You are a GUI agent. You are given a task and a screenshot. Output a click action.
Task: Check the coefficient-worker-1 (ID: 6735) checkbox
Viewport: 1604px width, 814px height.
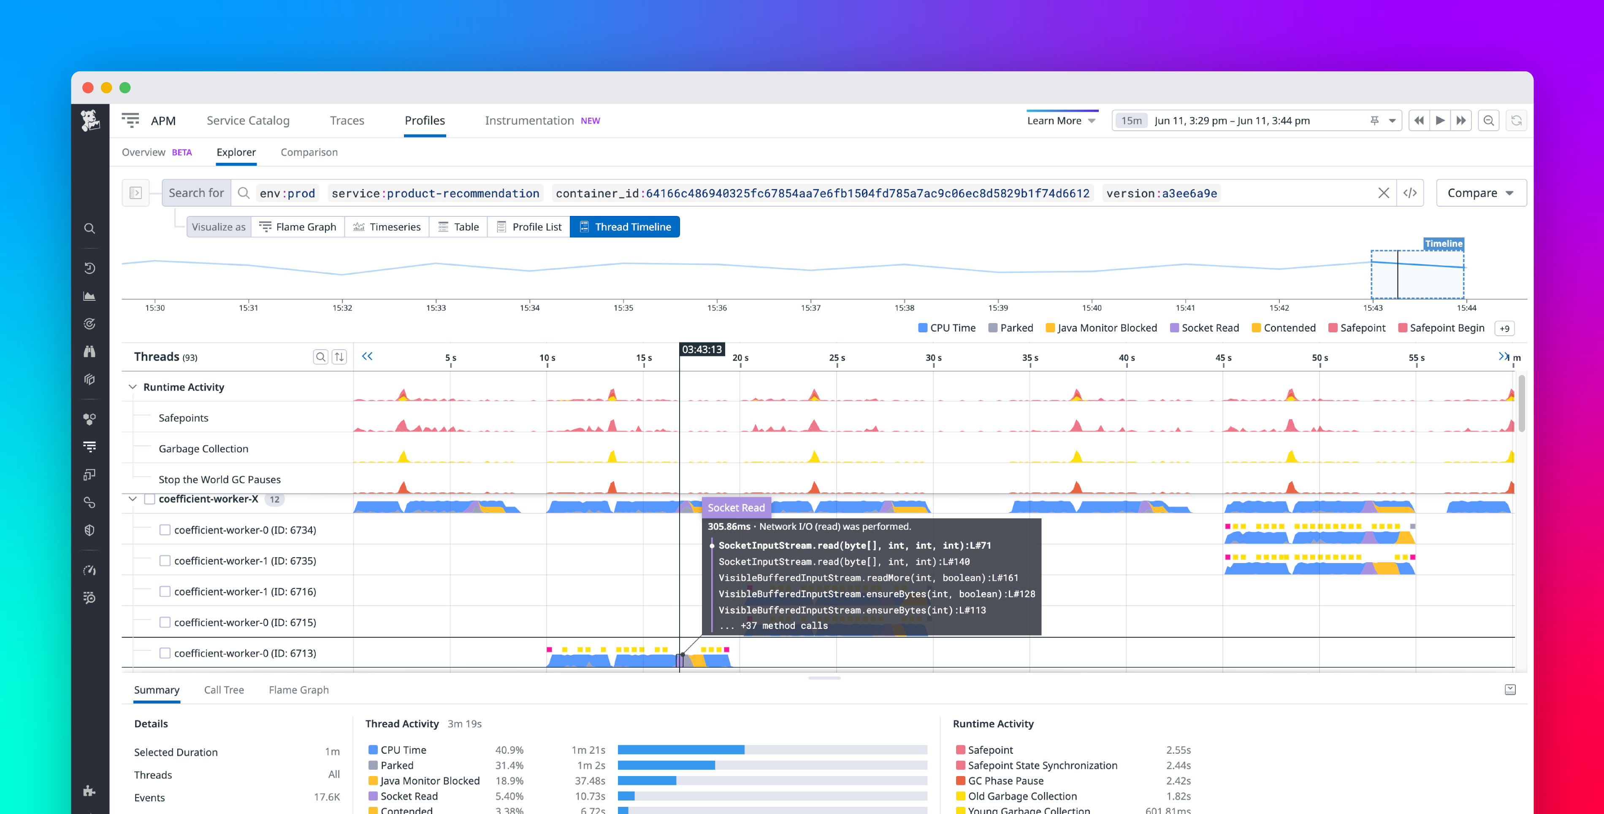click(x=165, y=561)
